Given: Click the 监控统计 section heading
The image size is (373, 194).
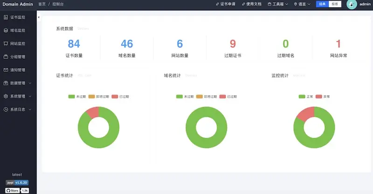Looking at the screenshot, I should point(280,76).
